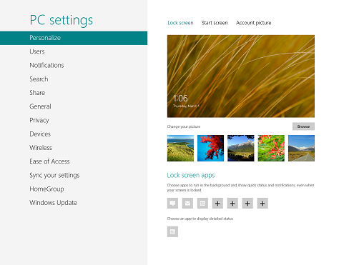Viewport: 354px width, 265px height.
Task: Click the 'Change your picture' label
Action: coord(184,126)
